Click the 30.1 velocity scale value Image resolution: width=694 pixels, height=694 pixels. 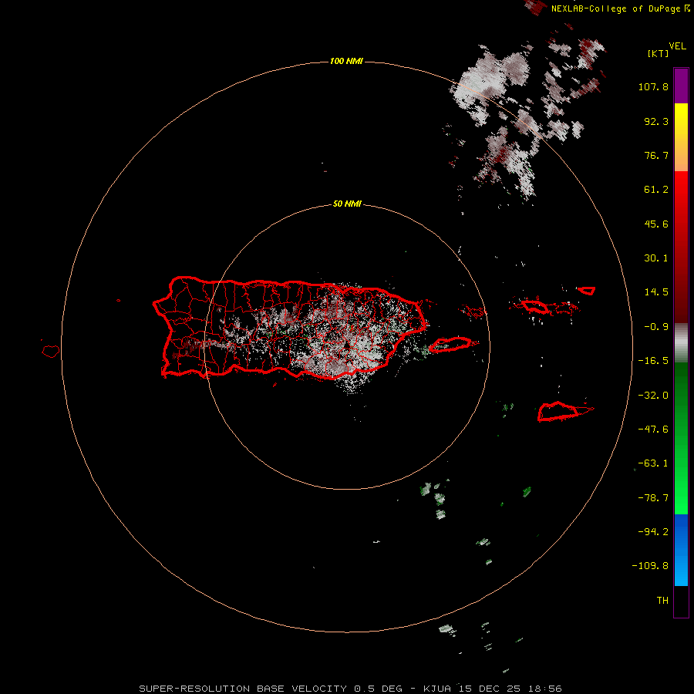pos(656,258)
